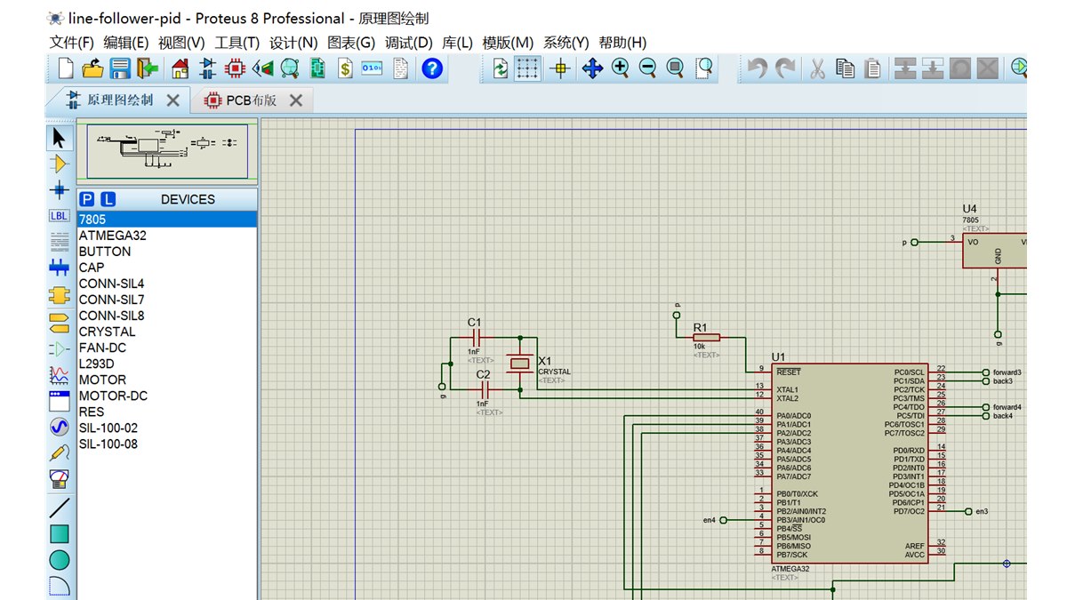Switch to the PCB布版 tab
Screen dimensions: 1067x600
(240, 100)
